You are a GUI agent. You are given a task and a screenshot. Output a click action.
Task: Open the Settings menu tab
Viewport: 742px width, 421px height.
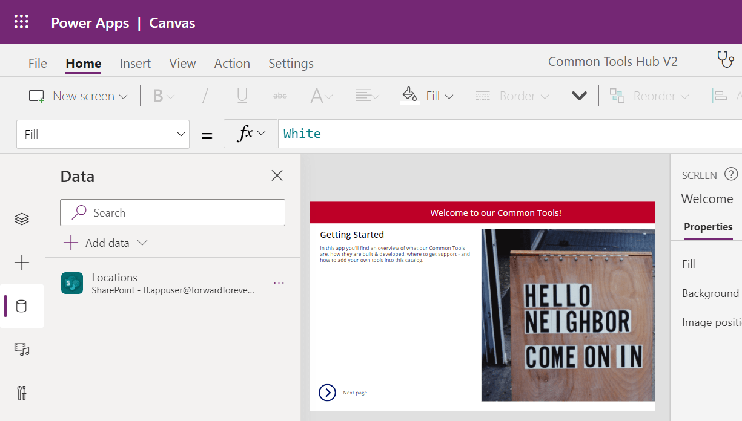291,64
